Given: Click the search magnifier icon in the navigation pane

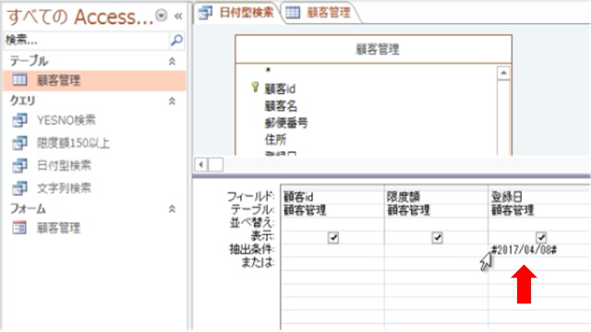Looking at the screenshot, I should tap(176, 41).
